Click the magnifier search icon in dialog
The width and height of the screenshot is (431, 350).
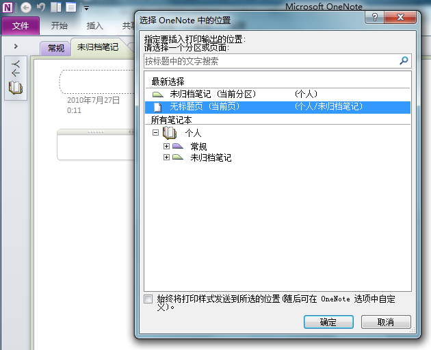tap(404, 61)
